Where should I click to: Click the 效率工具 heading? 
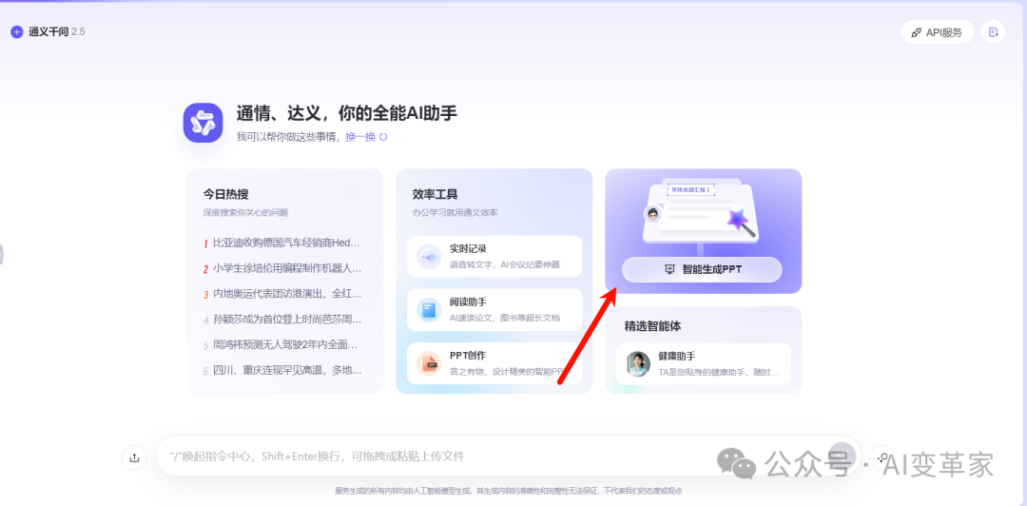coord(435,195)
